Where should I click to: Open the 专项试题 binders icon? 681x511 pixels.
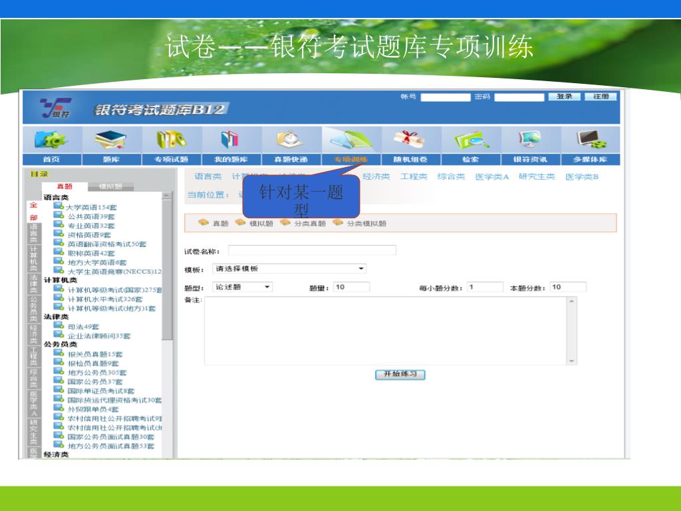[171, 140]
